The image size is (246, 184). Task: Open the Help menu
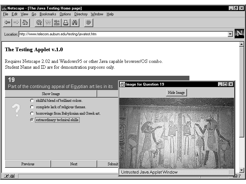click(110, 14)
